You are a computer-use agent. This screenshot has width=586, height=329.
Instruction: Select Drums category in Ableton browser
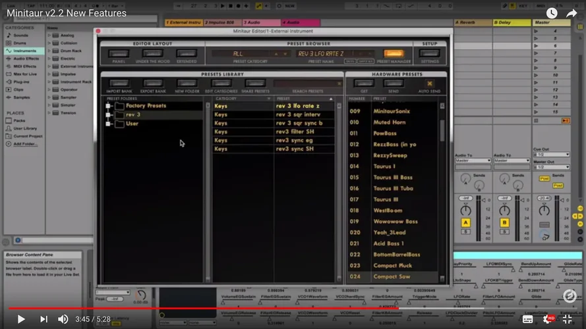click(x=19, y=43)
